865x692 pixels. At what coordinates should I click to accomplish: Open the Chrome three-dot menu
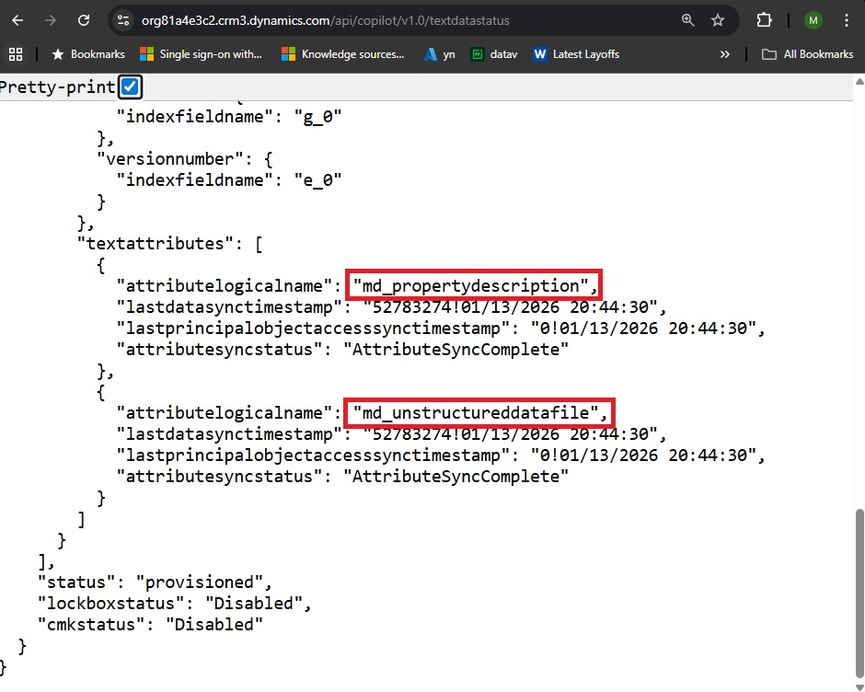(x=846, y=20)
